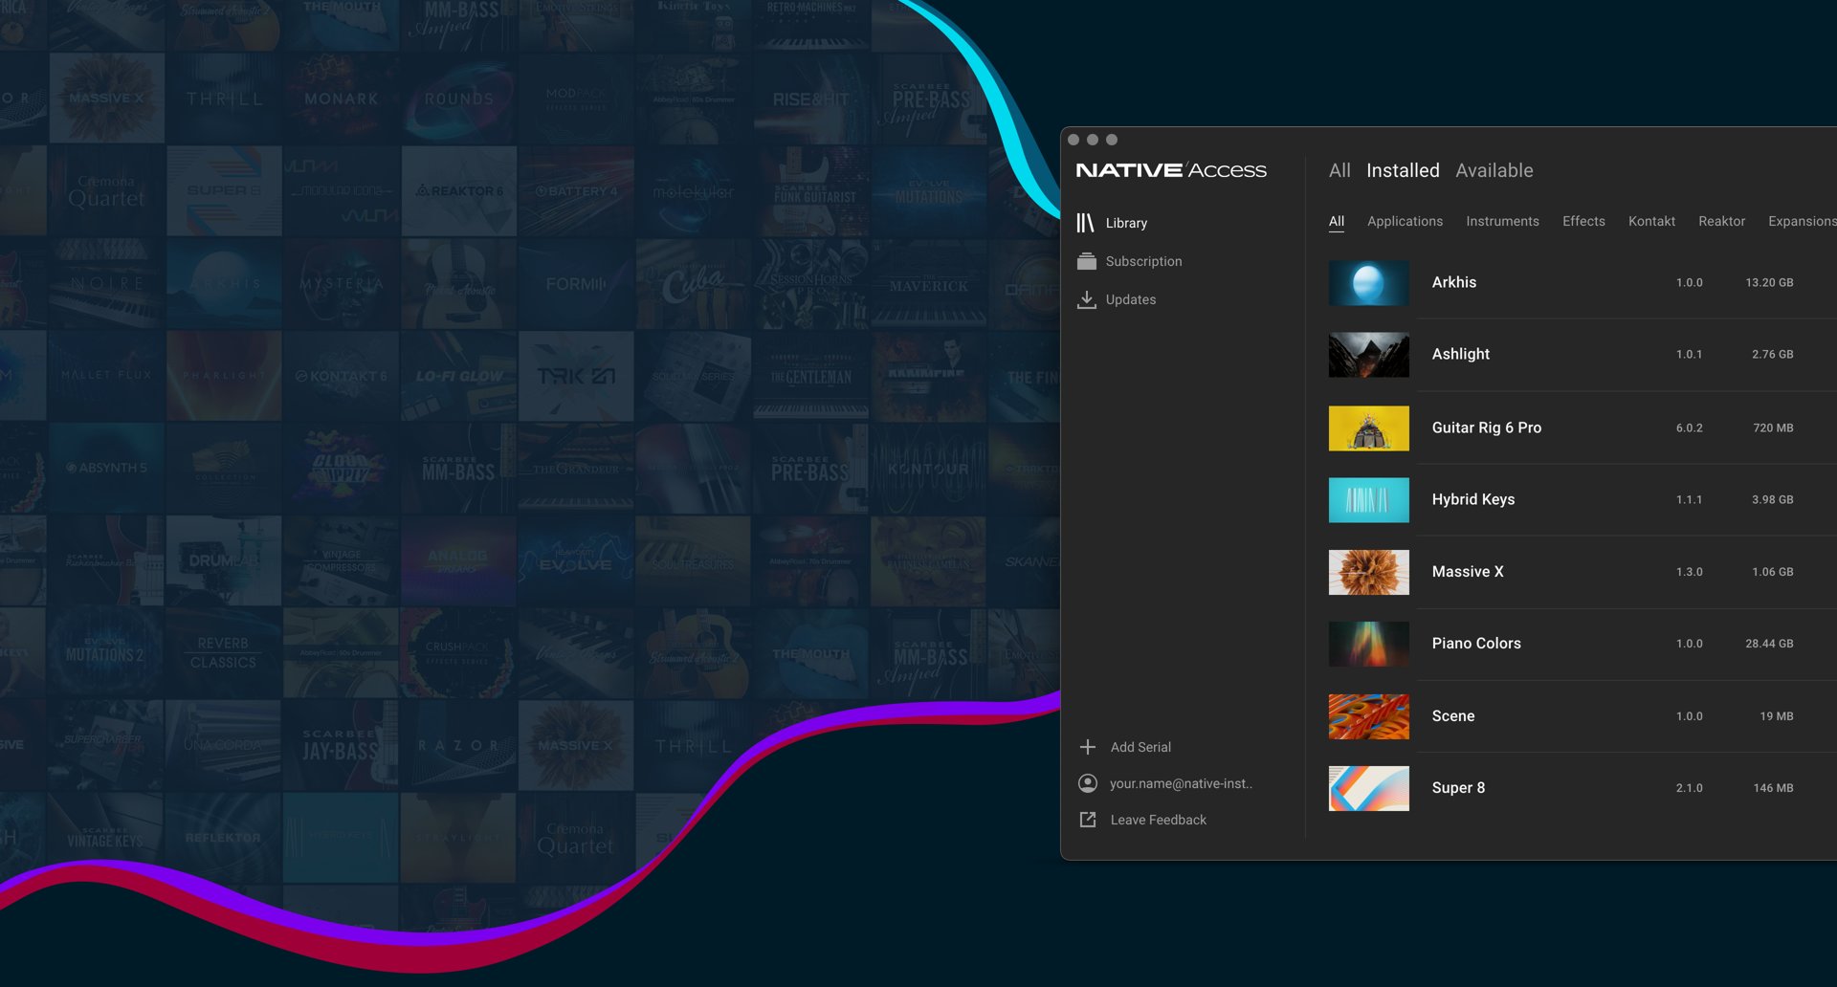This screenshot has width=1837, height=987.
Task: Click the Library icon in sidebar
Action: (x=1085, y=223)
